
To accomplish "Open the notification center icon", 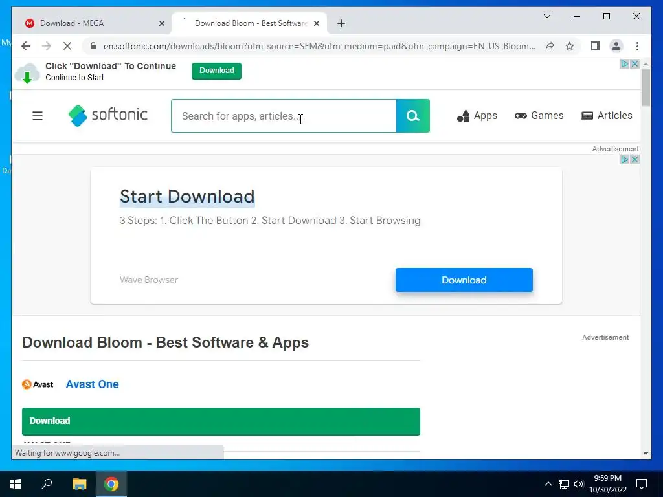I will (642, 484).
